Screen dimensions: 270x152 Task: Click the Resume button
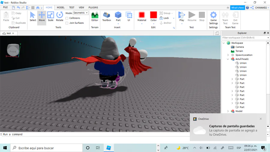(x=192, y=17)
